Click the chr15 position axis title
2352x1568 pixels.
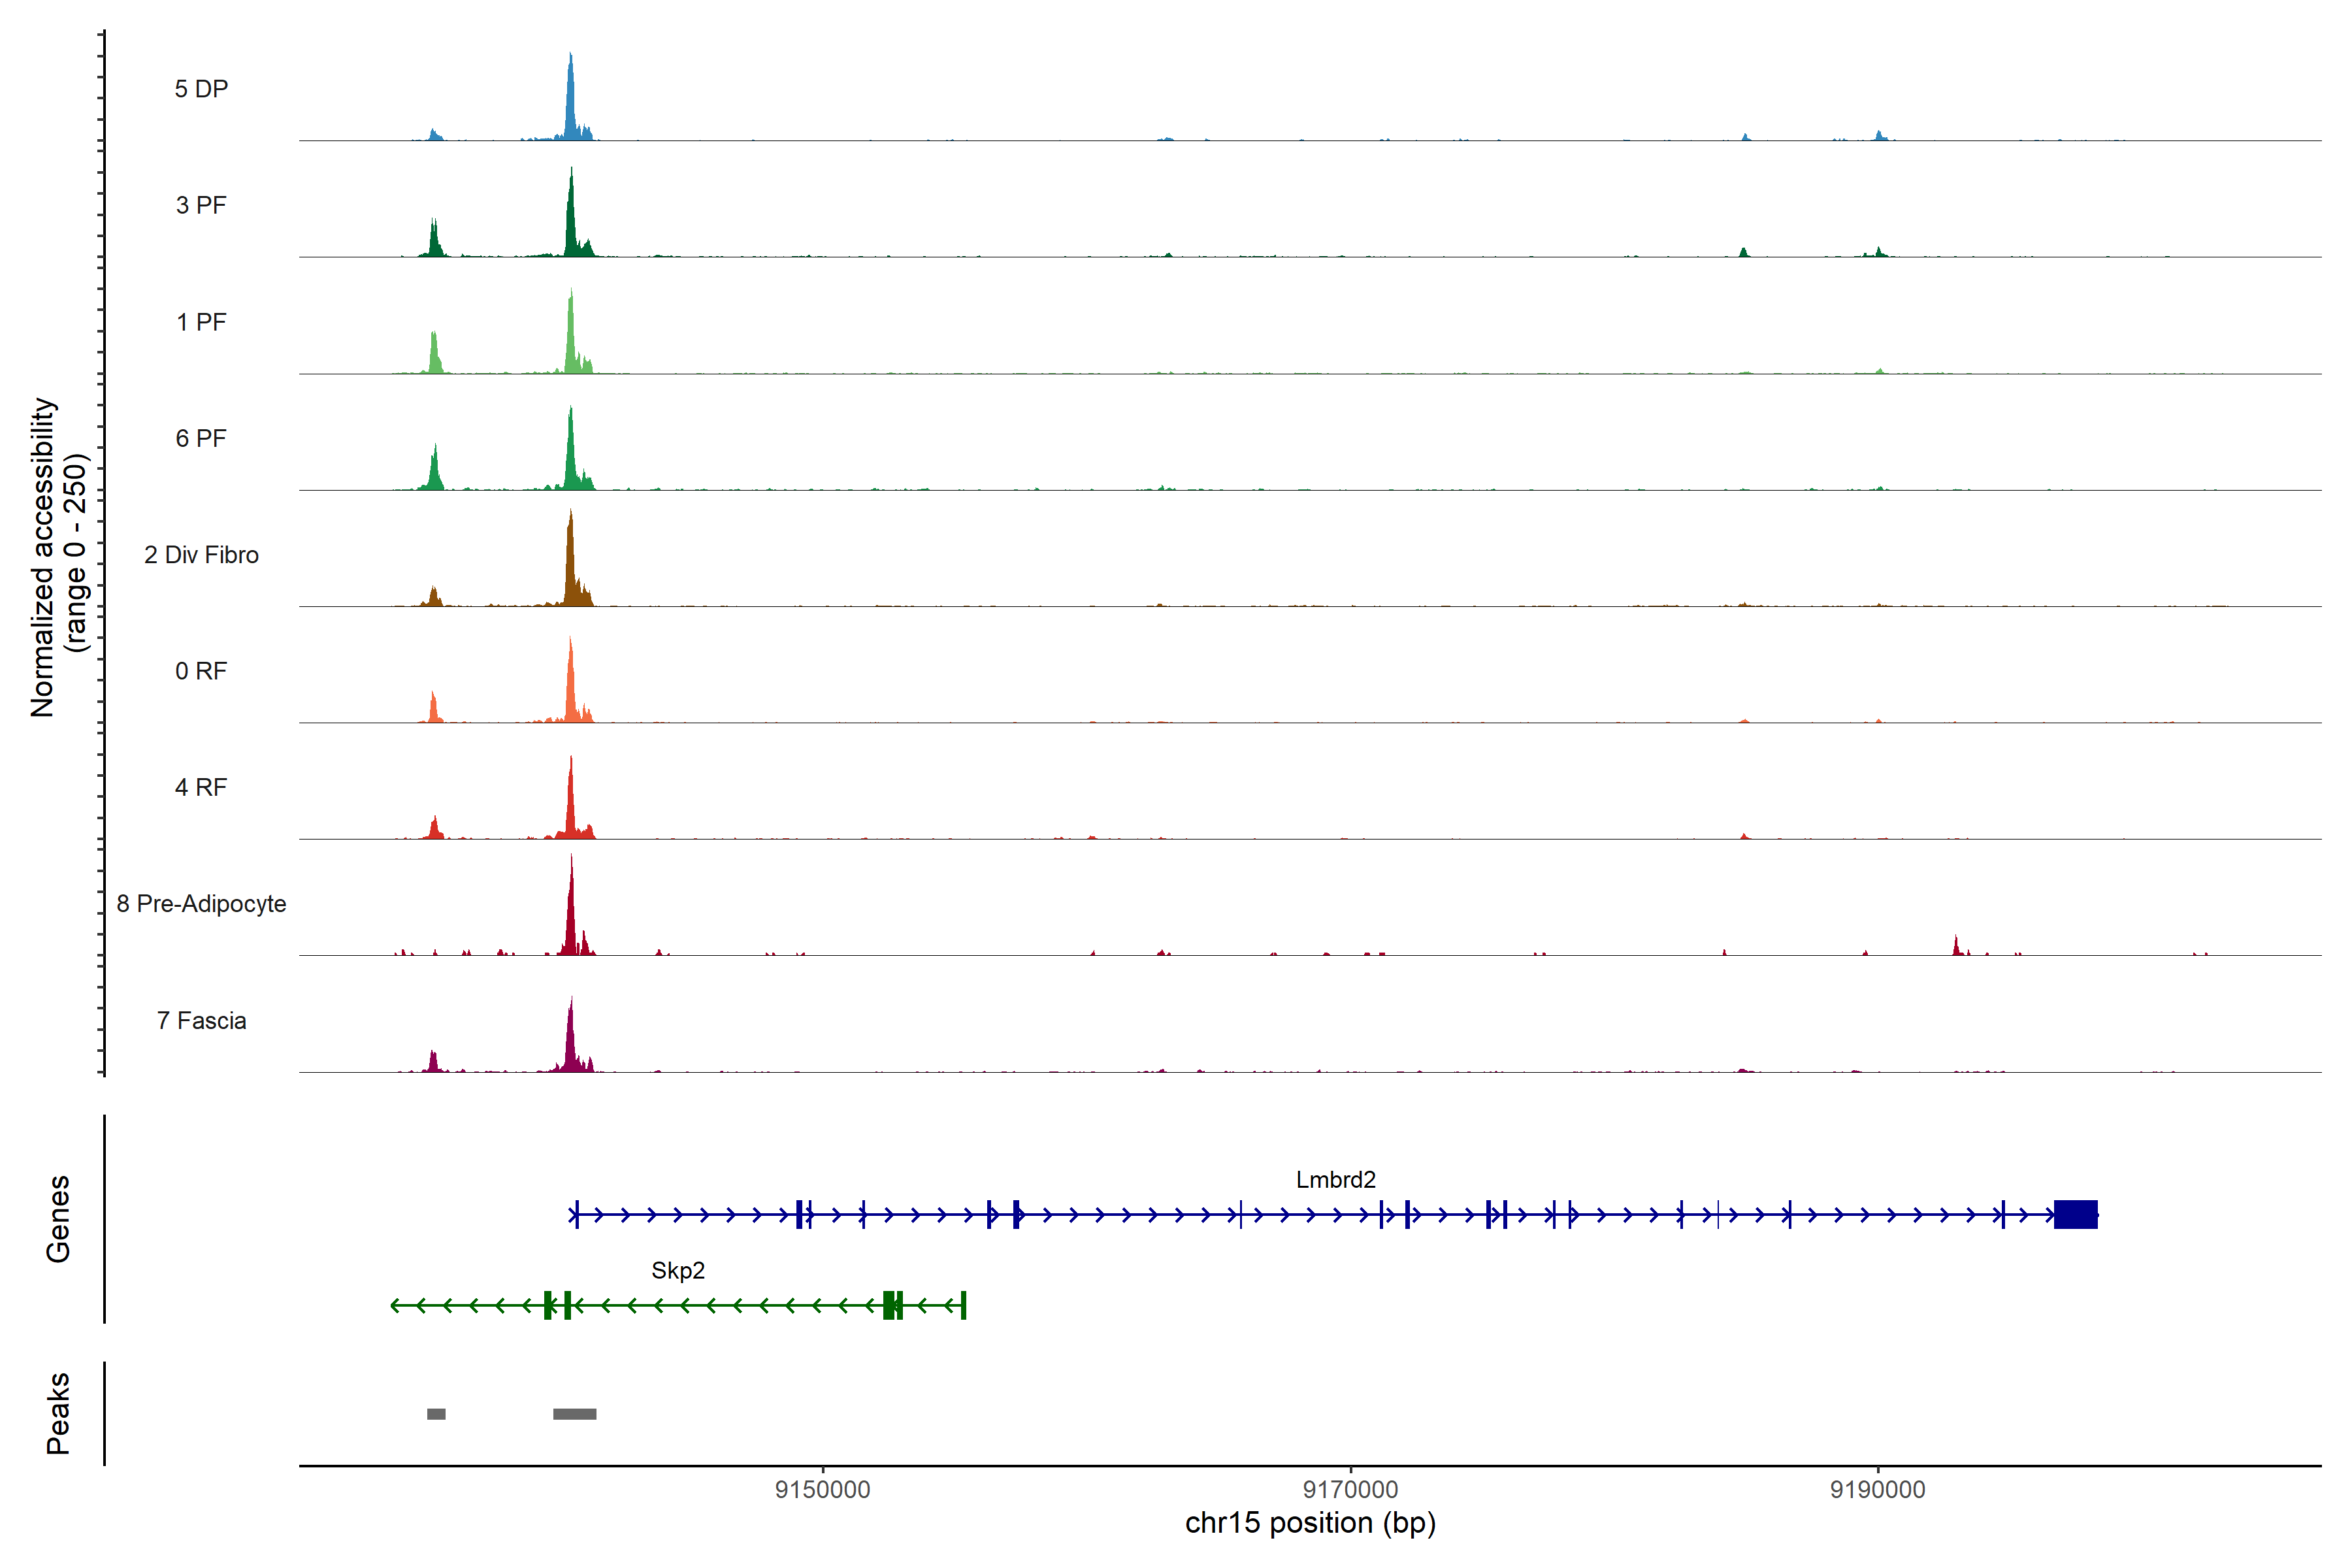click(1310, 1523)
